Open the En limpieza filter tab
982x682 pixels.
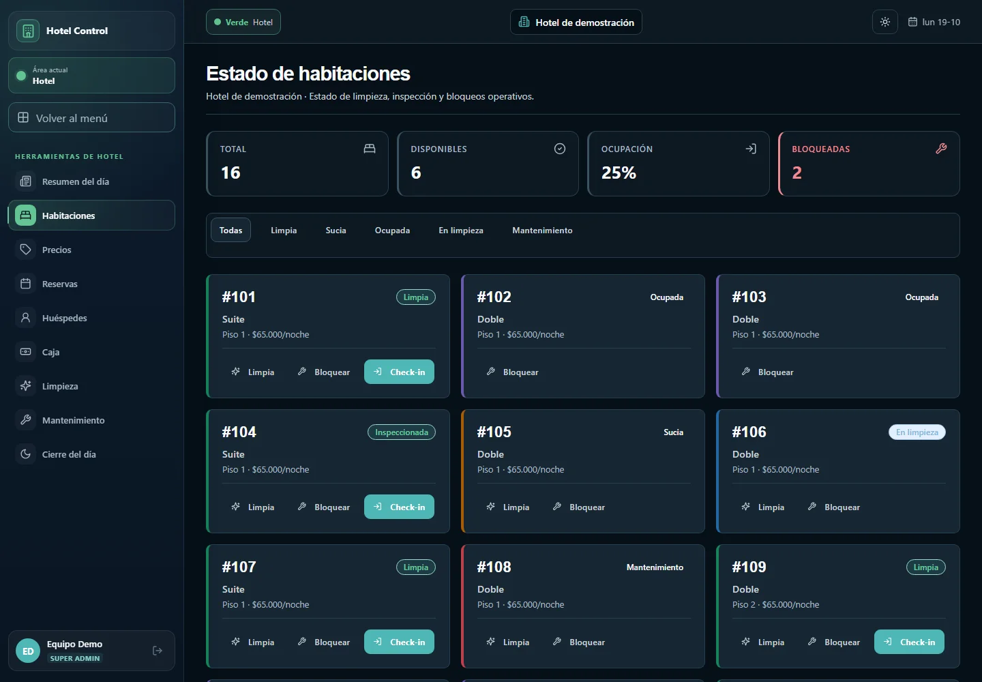pyautogui.click(x=461, y=231)
